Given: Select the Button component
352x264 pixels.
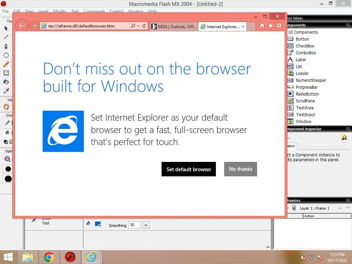Looking at the screenshot, I should [x=302, y=39].
